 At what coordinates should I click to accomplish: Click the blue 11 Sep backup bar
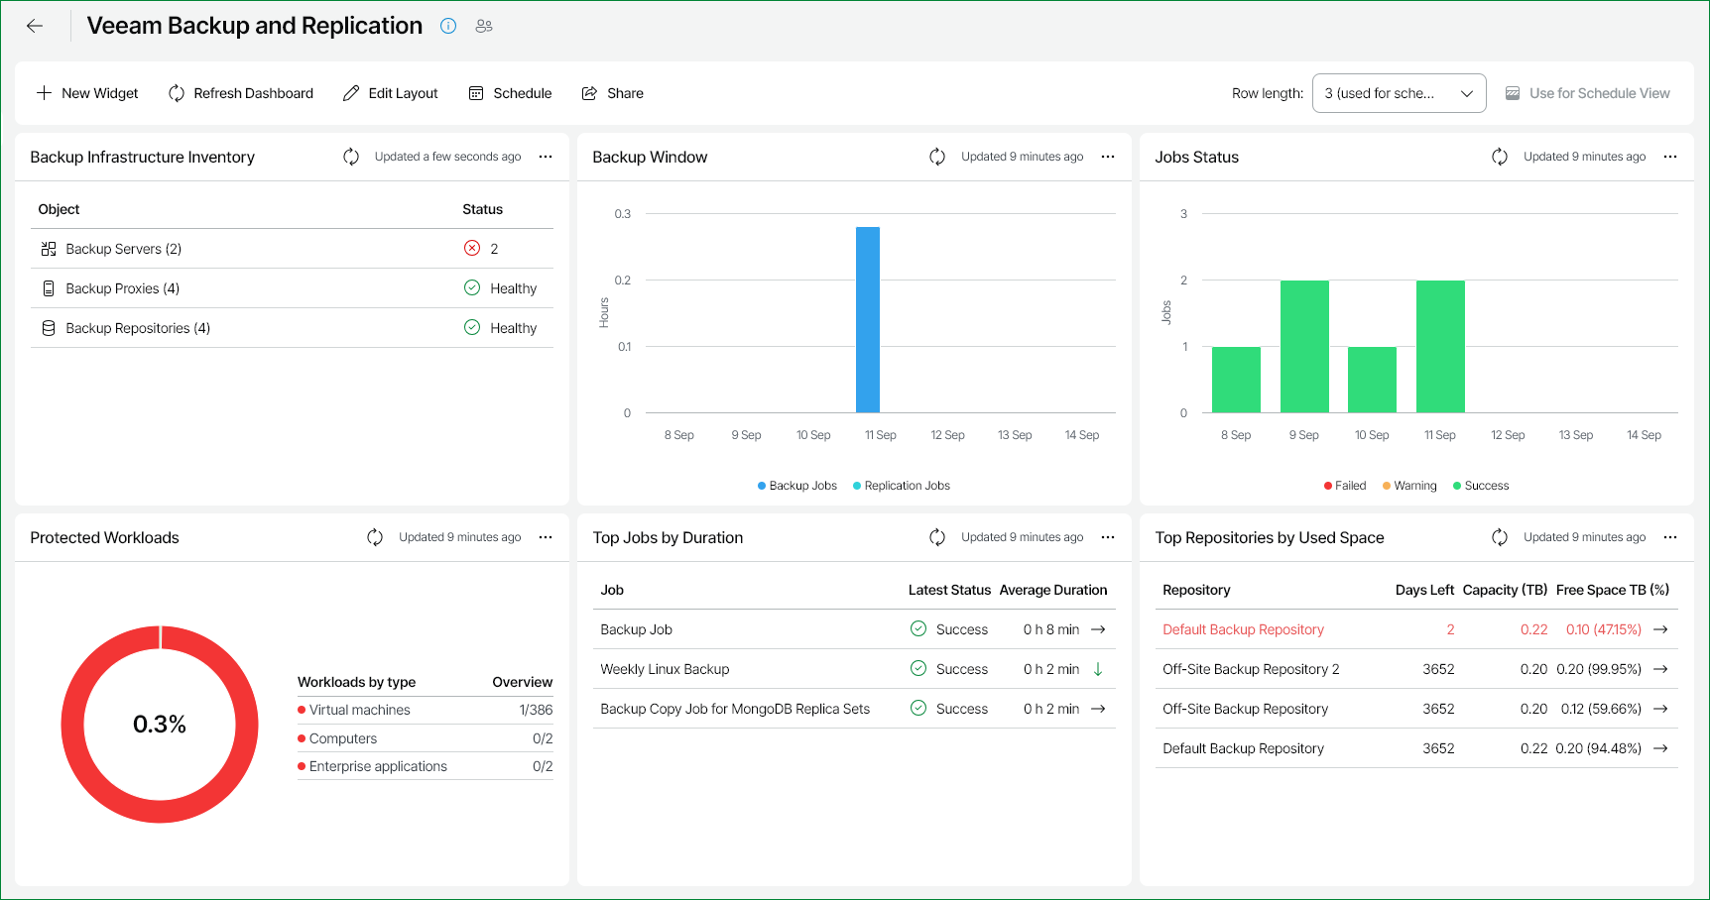(868, 319)
